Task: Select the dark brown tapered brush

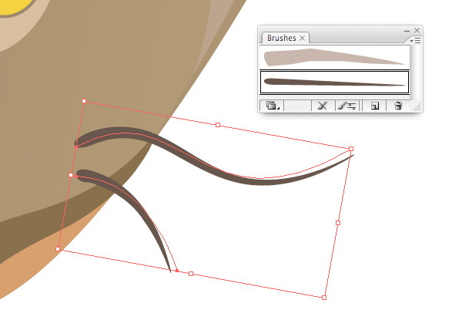Action: pyautogui.click(x=334, y=82)
